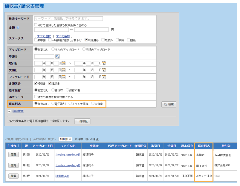This screenshot has width=240, height=186.
Task: Open the 100件 page size dropdown
Action: (65, 139)
